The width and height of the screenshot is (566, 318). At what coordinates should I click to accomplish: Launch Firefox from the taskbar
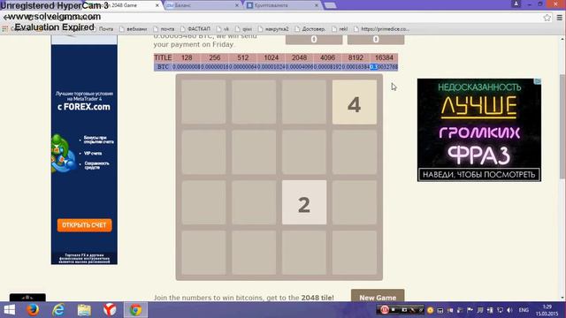pos(33,310)
